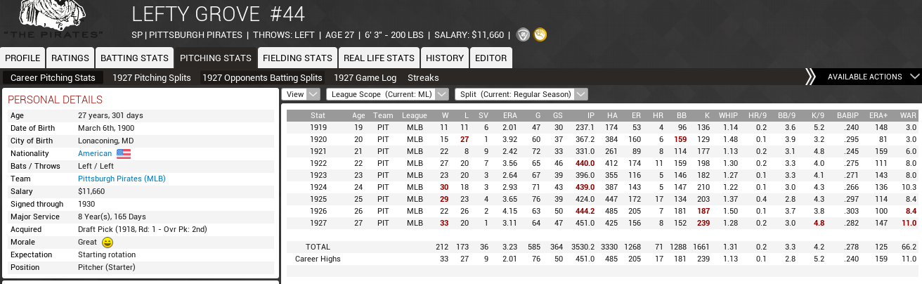The width and height of the screenshot is (922, 284).
Task: Open the View dropdown
Action: point(301,94)
